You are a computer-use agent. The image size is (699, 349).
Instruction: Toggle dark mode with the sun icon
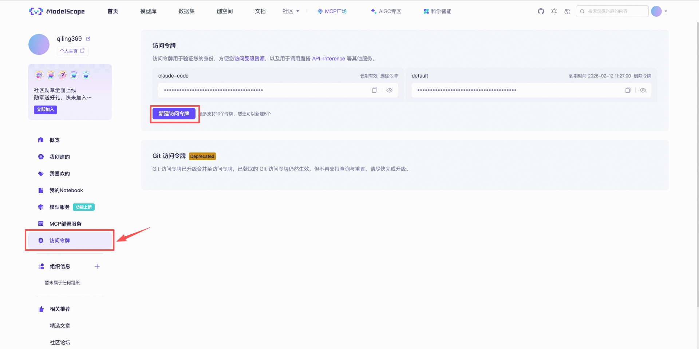click(x=554, y=11)
